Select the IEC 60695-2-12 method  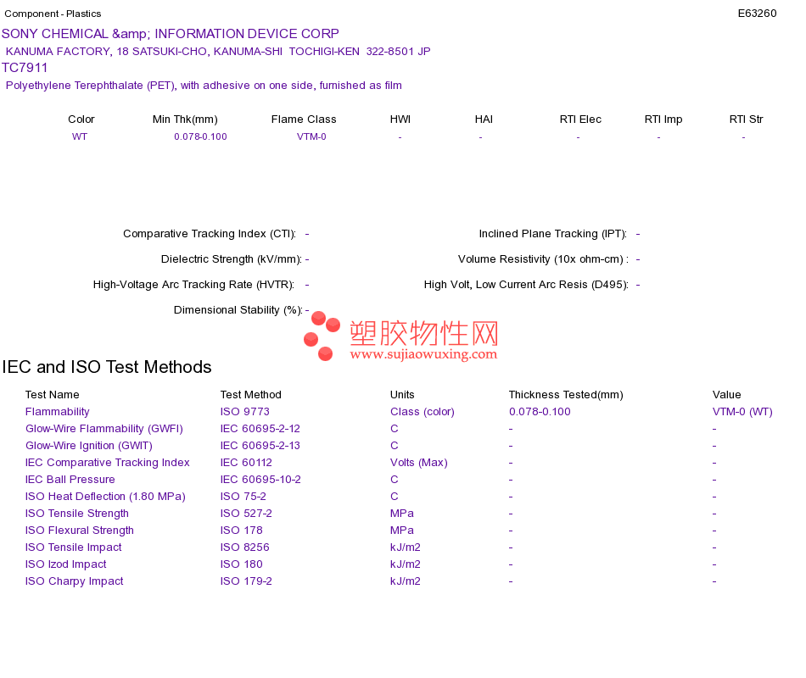click(x=260, y=429)
